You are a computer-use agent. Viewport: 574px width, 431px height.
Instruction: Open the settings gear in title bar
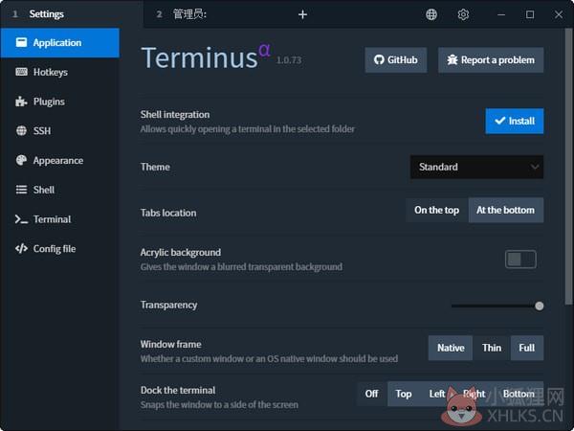[463, 14]
